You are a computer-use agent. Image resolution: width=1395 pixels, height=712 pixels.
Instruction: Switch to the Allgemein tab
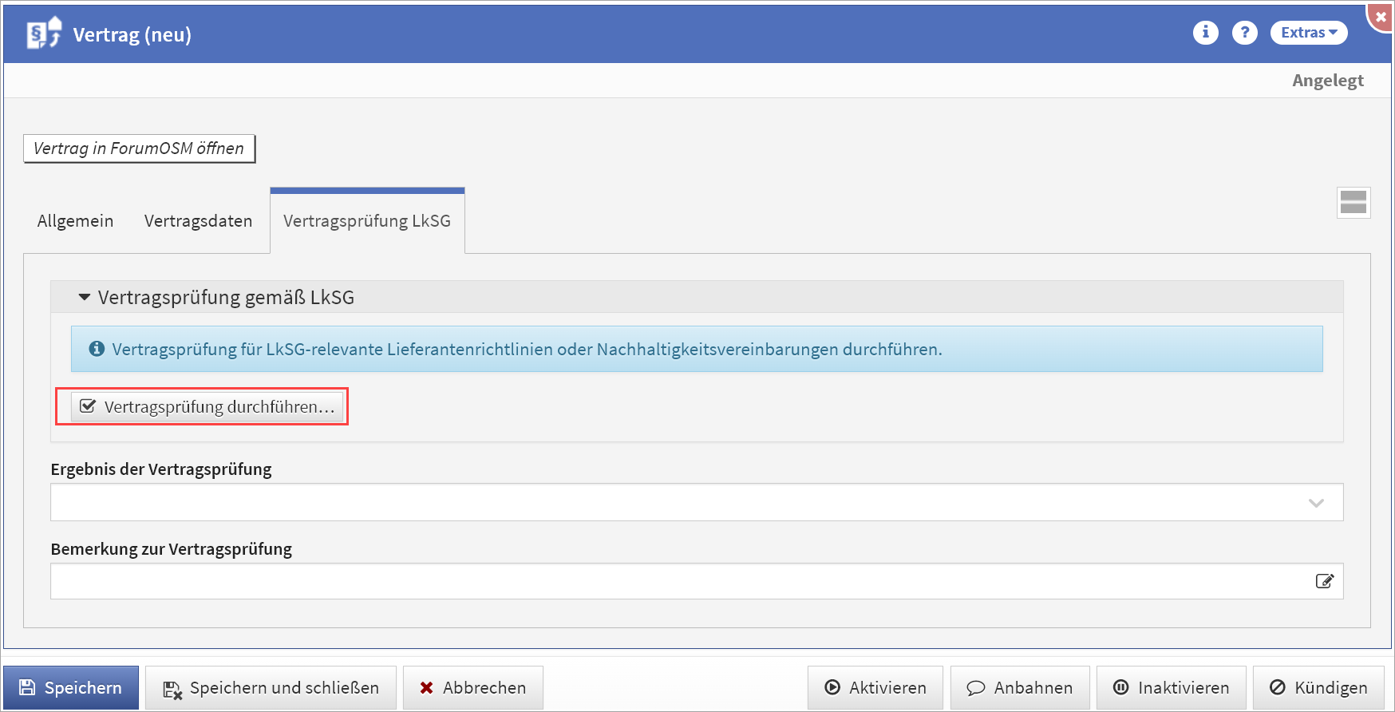pyautogui.click(x=75, y=221)
